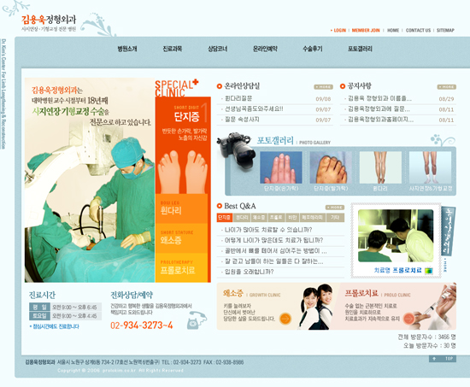
Task: Select the 프롤로치료 special clinic item
Action: click(181, 267)
